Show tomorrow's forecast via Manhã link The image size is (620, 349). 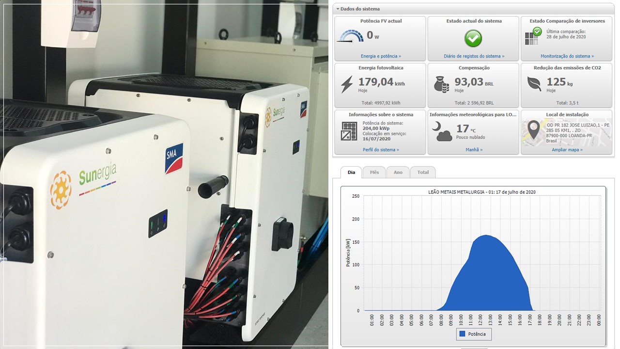(474, 150)
